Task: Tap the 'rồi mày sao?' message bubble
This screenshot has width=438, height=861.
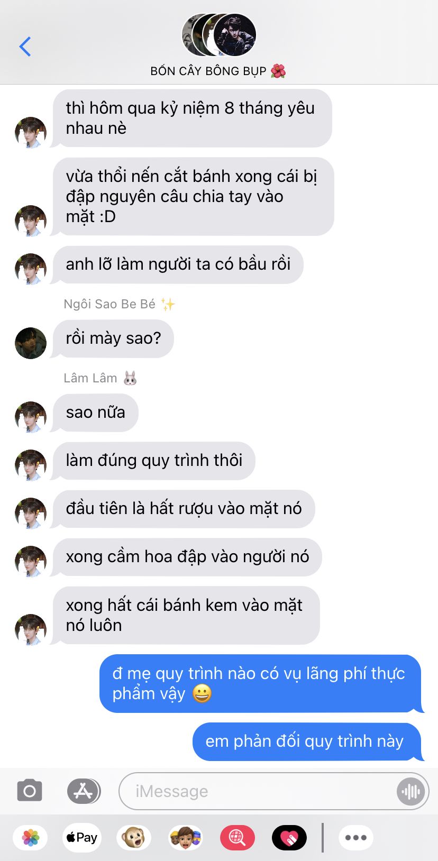Action: coord(113,338)
